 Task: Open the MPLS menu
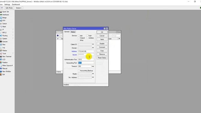pos(4,33)
